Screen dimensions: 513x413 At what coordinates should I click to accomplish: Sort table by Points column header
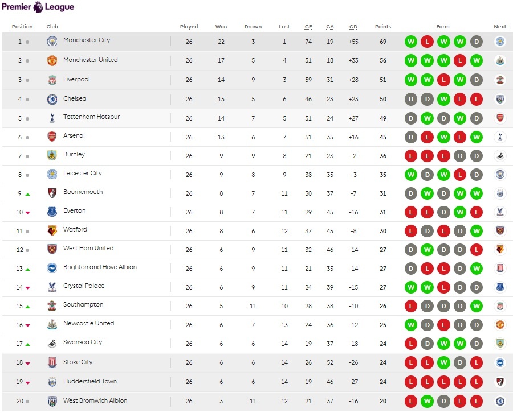383,27
